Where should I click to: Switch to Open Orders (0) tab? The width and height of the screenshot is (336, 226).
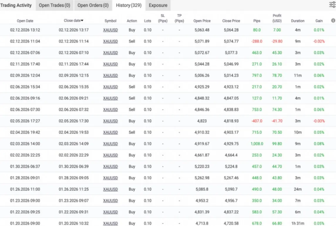click(x=93, y=5)
